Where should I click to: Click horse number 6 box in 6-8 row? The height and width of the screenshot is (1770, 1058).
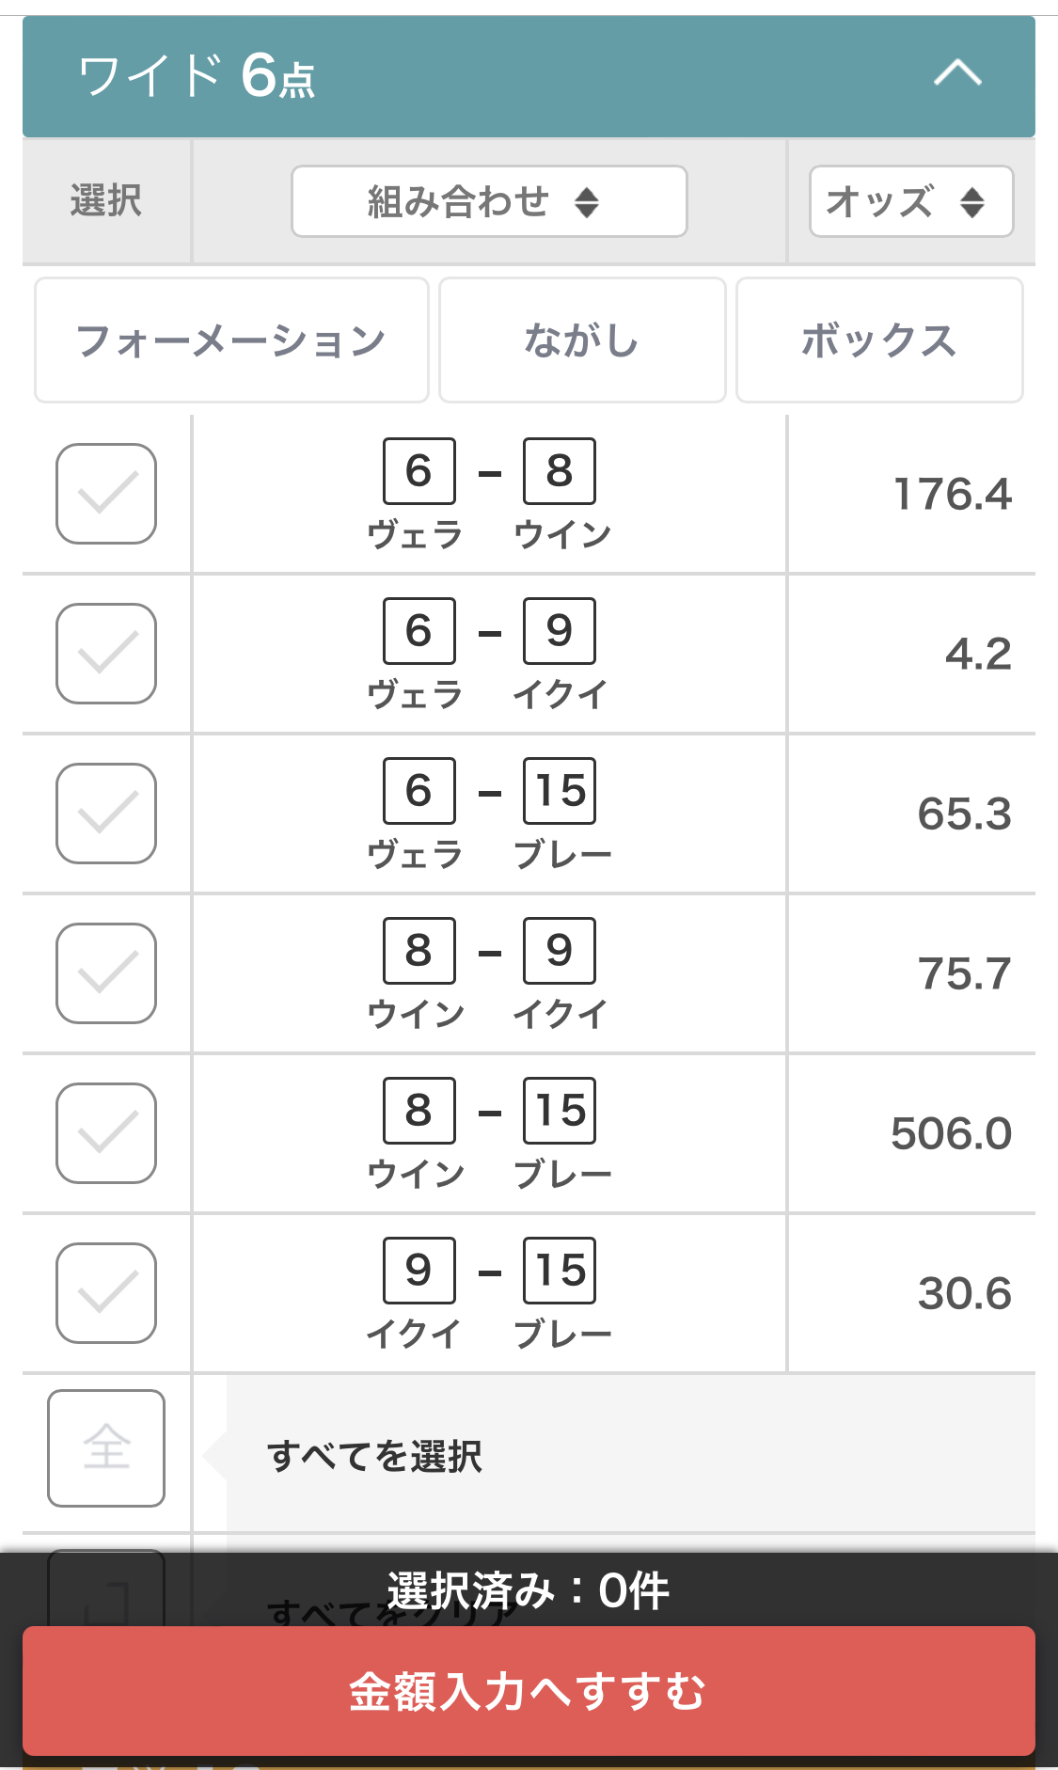(x=419, y=470)
